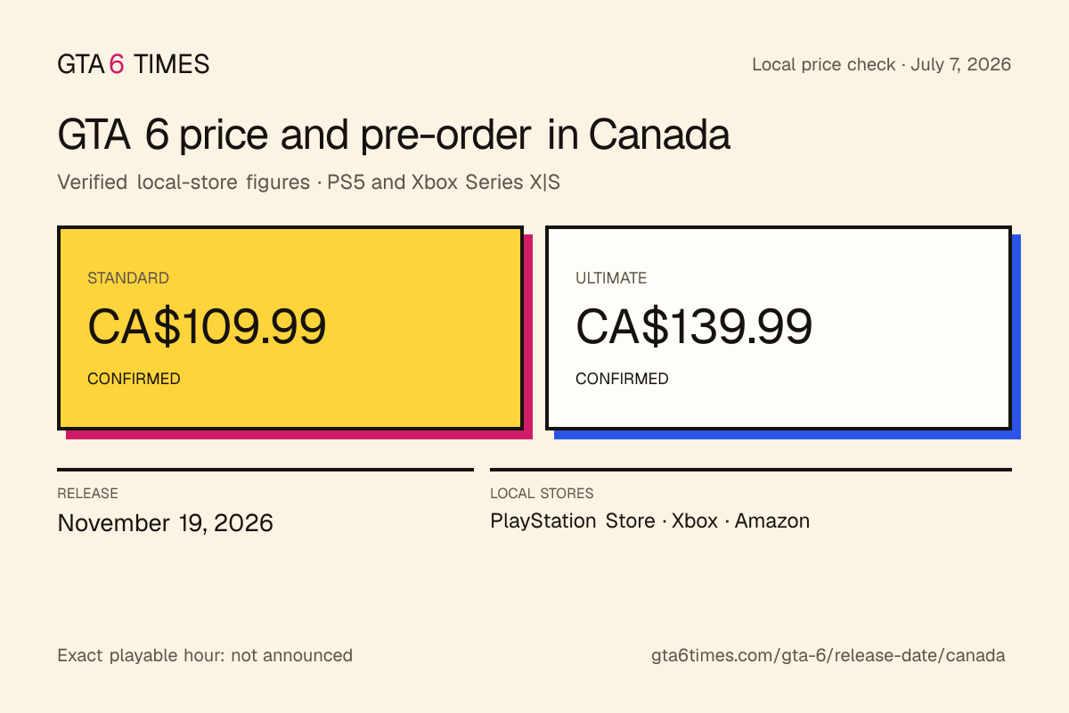Click the CA$139.99 ultimate price
The width and height of the screenshot is (1069, 713).
tap(694, 326)
